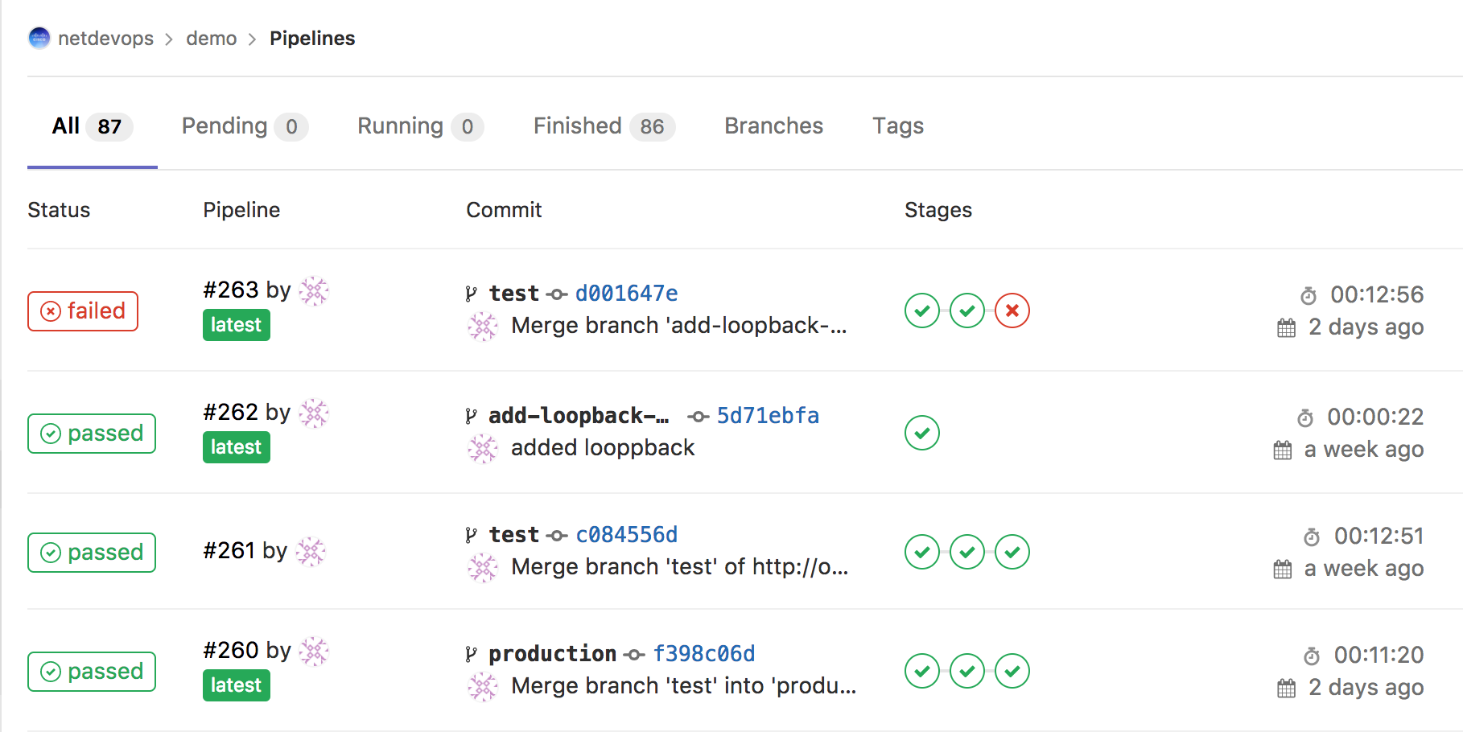This screenshot has height=732, width=1463.
Task: Click the single stage icon of pipeline #262
Action: pos(921,433)
